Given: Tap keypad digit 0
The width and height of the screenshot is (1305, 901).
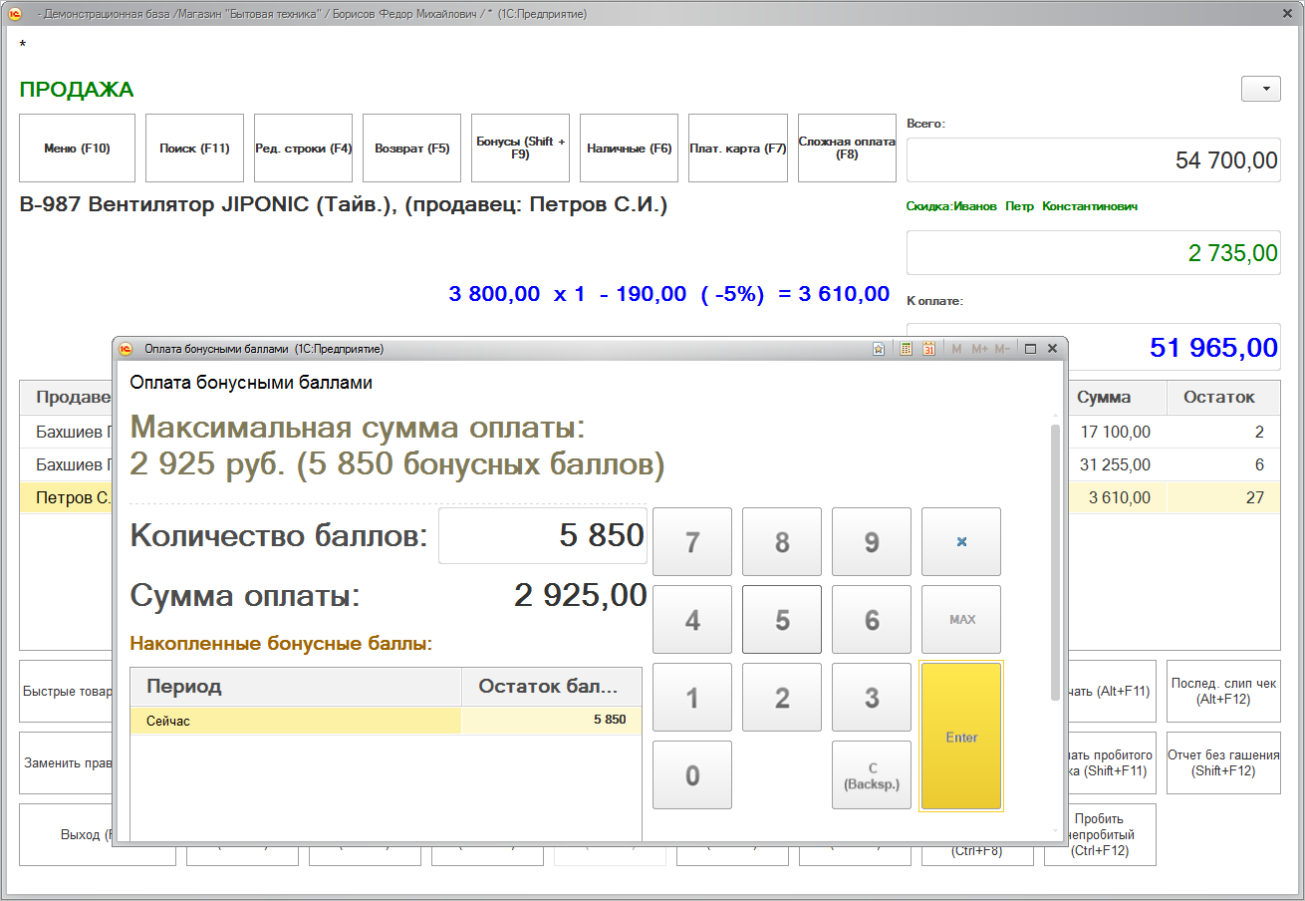Looking at the screenshot, I should pyautogui.click(x=692, y=775).
